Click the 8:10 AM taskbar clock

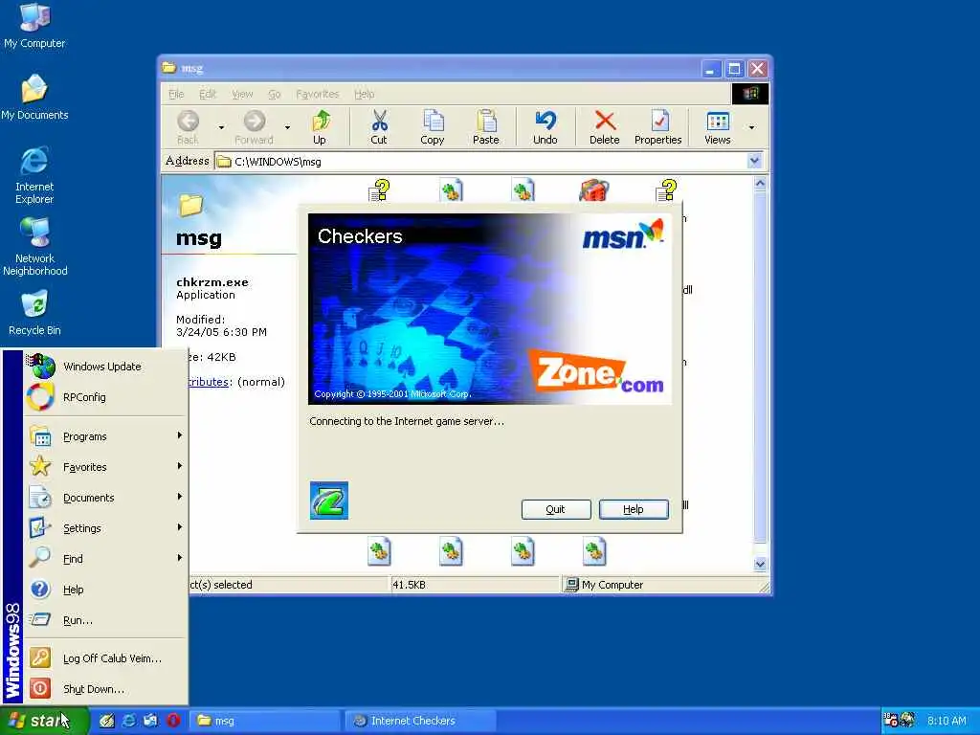pyautogui.click(x=947, y=721)
